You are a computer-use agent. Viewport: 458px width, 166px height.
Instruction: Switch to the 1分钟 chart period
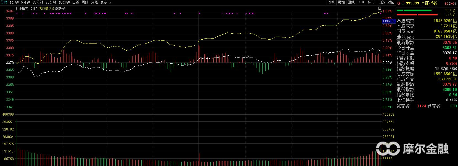coord(14,2)
